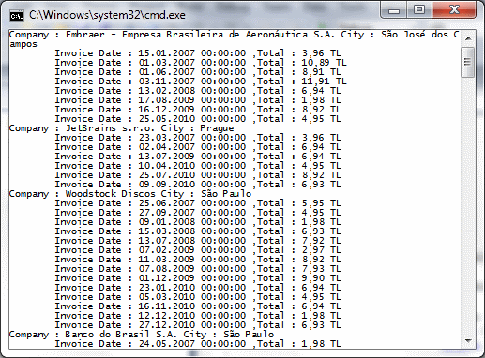485x358 pixels.
Task: Click the invoice dated 23.03.2007
Action: point(198,138)
